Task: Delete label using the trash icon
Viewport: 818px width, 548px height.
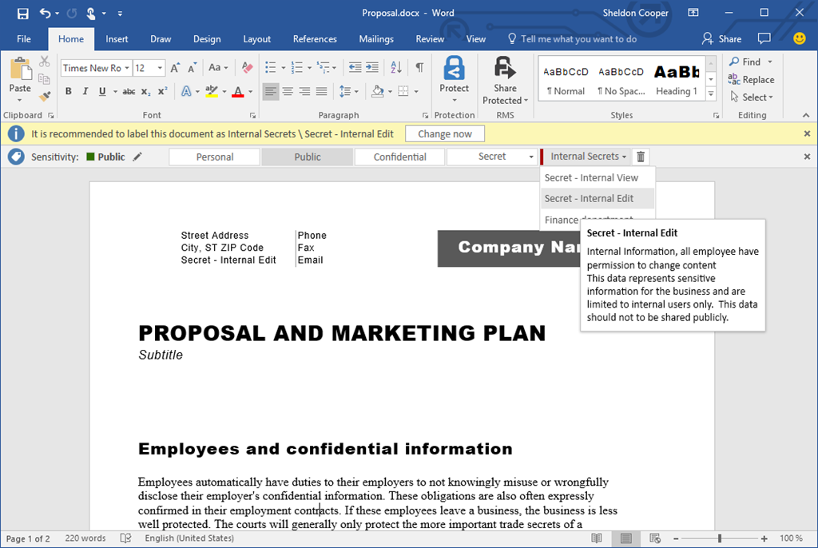Action: (x=641, y=157)
